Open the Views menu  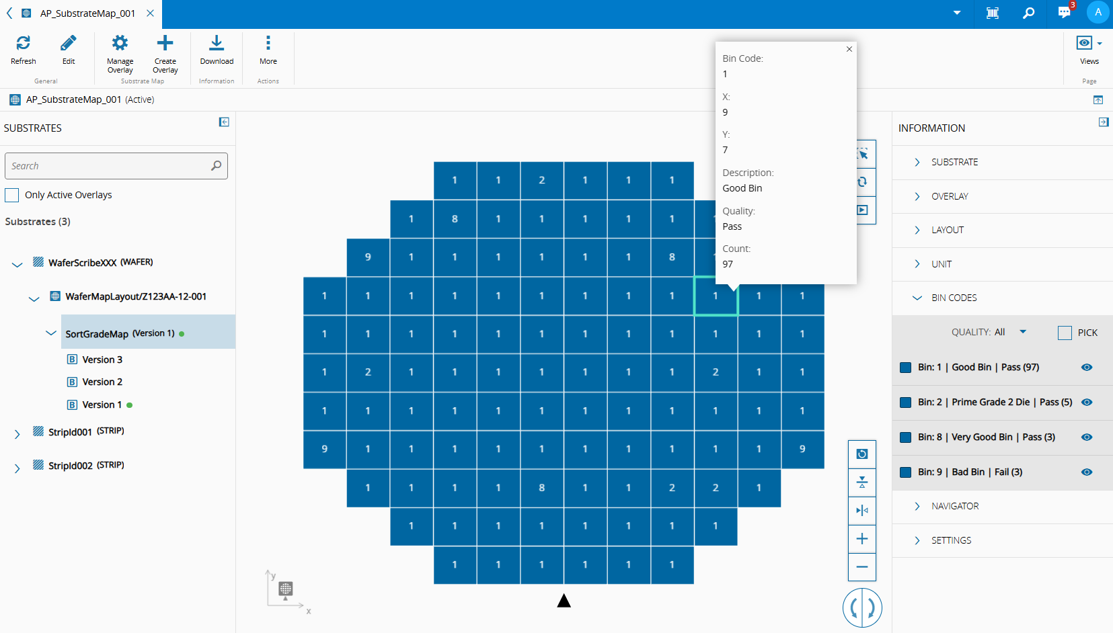point(1089,48)
